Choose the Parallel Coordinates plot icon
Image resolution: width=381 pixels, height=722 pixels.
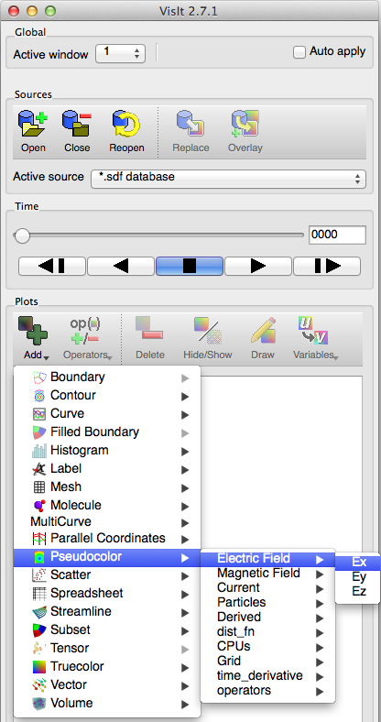tap(39, 538)
